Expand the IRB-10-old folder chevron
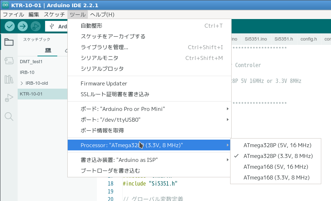The width and height of the screenshot is (331, 201). point(22,83)
